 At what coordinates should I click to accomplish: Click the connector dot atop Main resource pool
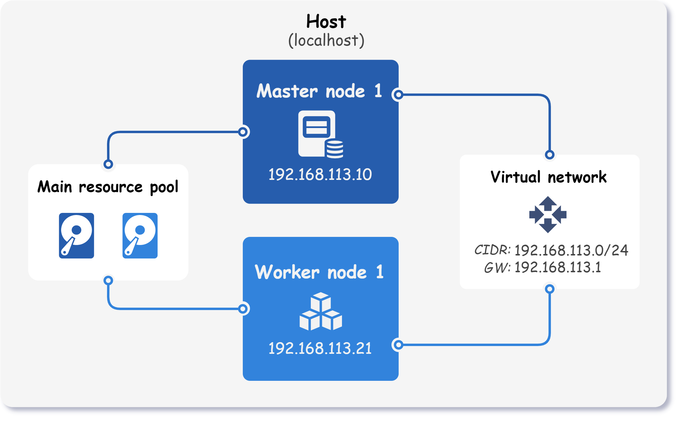click(108, 164)
